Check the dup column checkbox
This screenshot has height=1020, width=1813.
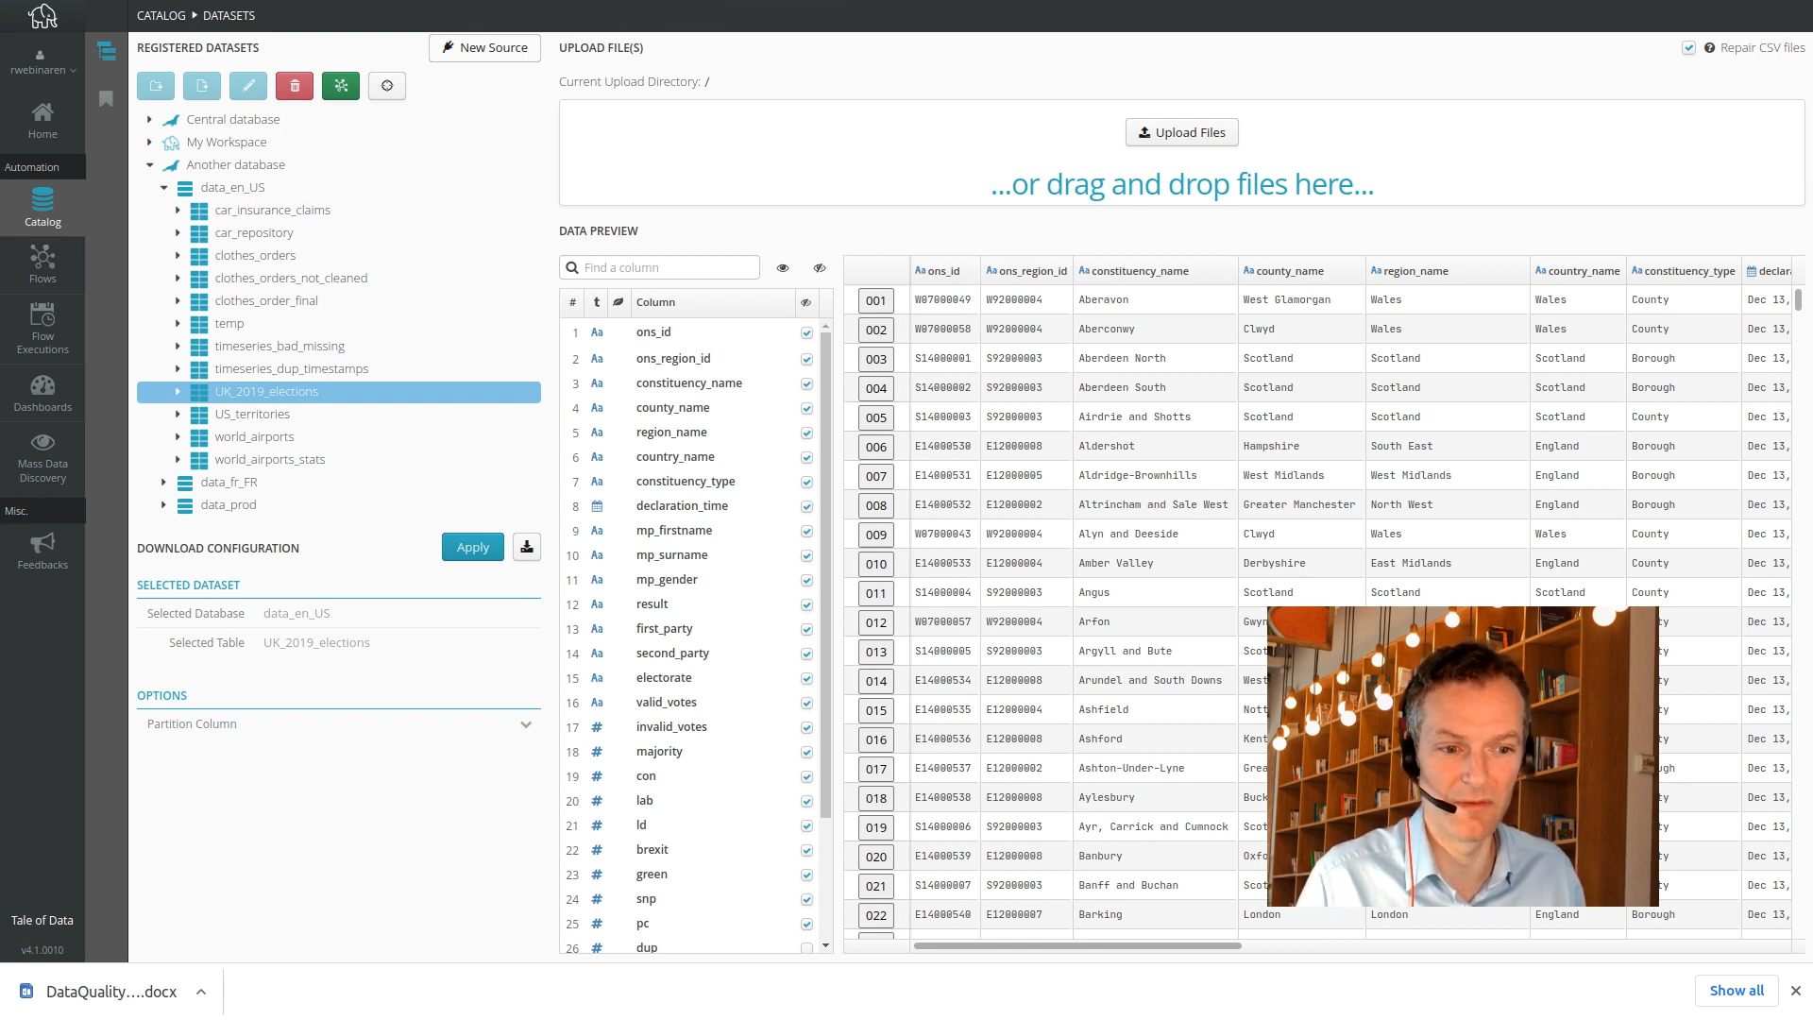[x=806, y=948]
